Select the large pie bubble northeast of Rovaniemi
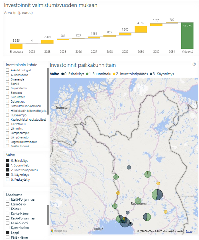The width and height of the screenshot is (199, 240). coord(157,195)
